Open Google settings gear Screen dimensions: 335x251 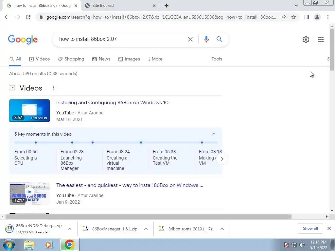[x=306, y=40]
